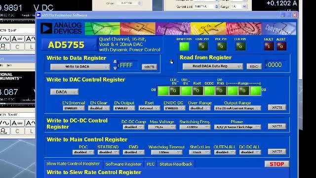The height and width of the screenshot is (178, 316).
Task: Toggle the D0 bit square in Range
Action: tap(256, 91)
